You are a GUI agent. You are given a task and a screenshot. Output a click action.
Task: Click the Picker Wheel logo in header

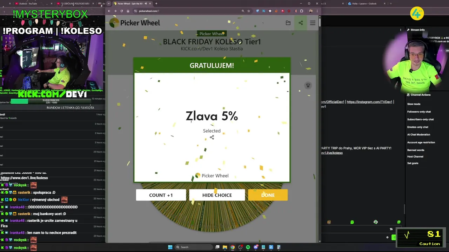tap(135, 23)
